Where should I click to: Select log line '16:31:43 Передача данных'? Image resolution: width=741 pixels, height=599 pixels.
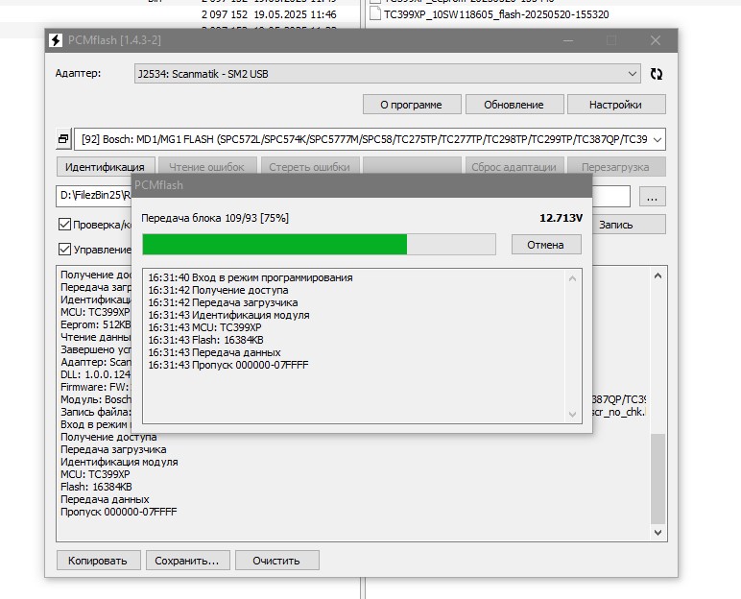point(214,352)
